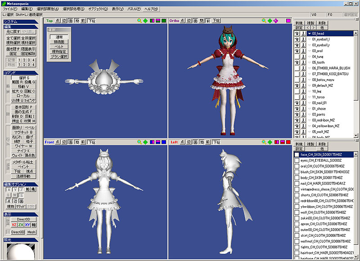Choose ブラシ選択 in the selection popup
The width and height of the screenshot is (360, 261).
[59, 56]
